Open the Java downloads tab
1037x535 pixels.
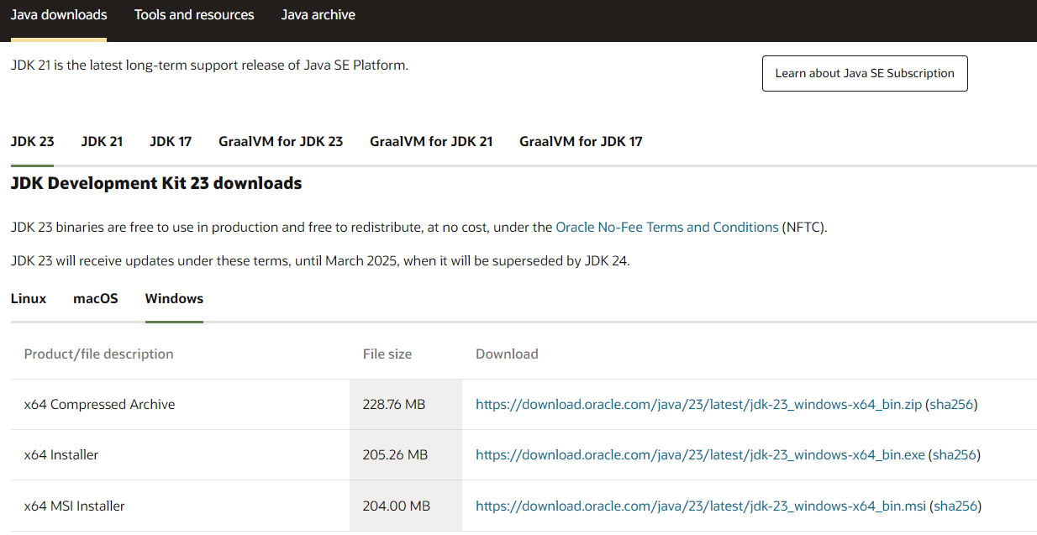[59, 15]
